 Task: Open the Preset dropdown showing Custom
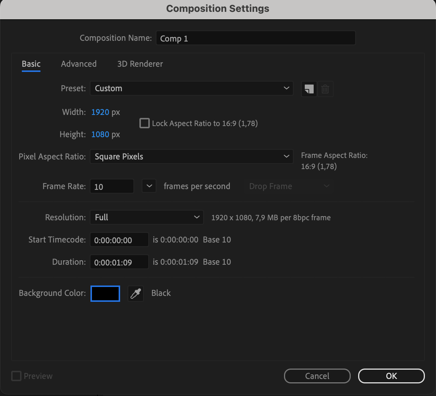tap(191, 88)
